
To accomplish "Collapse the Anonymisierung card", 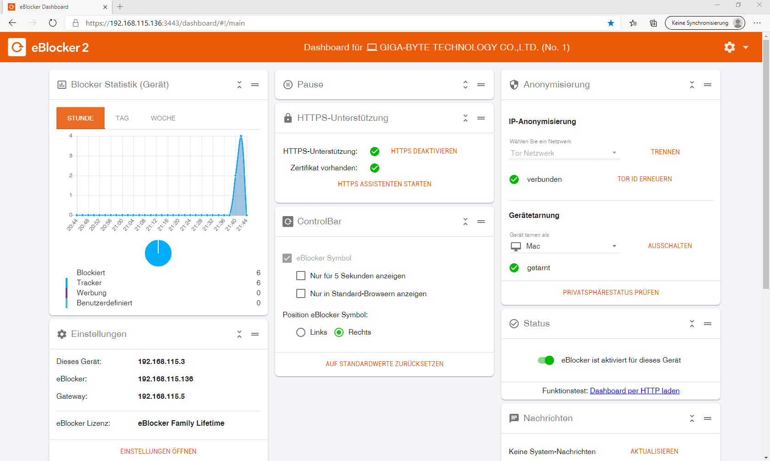I will click(x=692, y=85).
